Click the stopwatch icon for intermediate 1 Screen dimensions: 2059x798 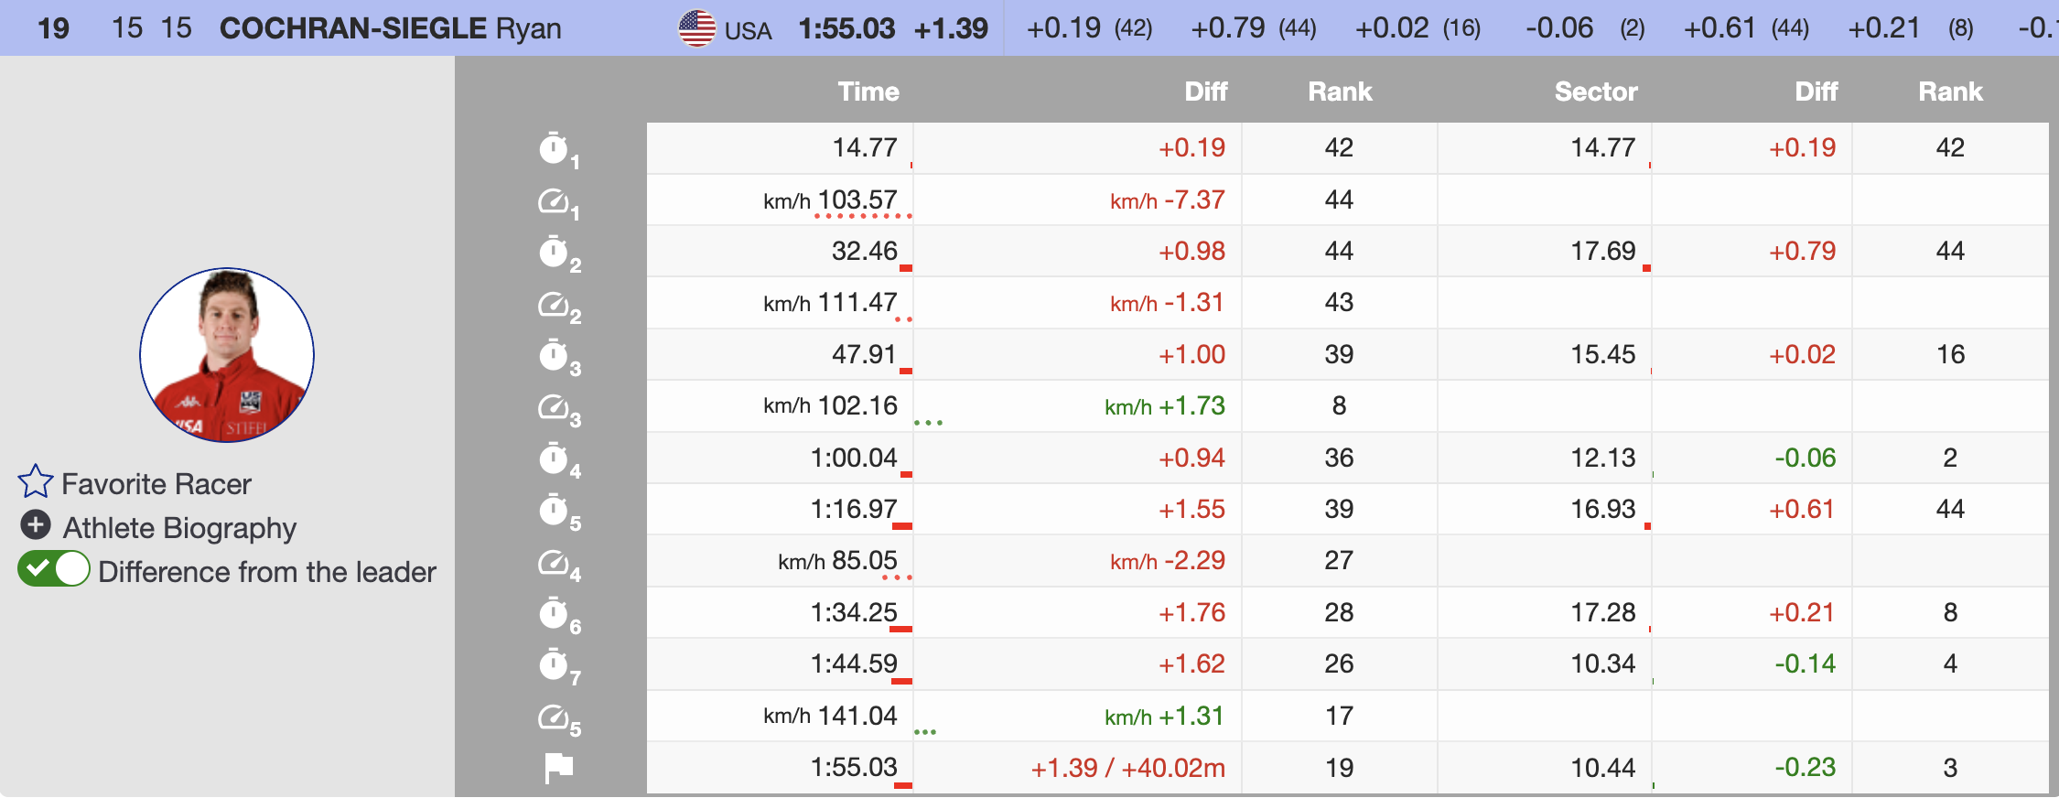[554, 147]
